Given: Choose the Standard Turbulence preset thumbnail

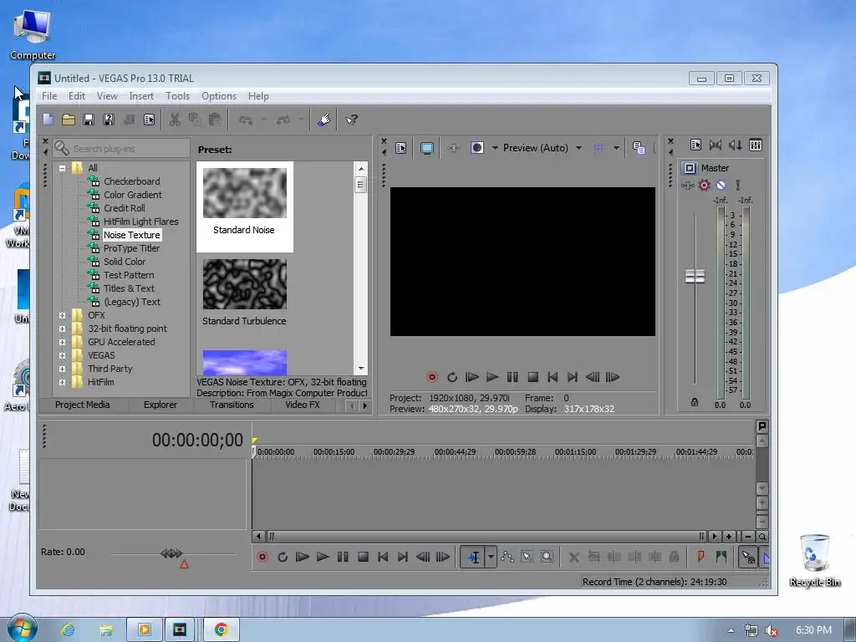Looking at the screenshot, I should pyautogui.click(x=245, y=284).
